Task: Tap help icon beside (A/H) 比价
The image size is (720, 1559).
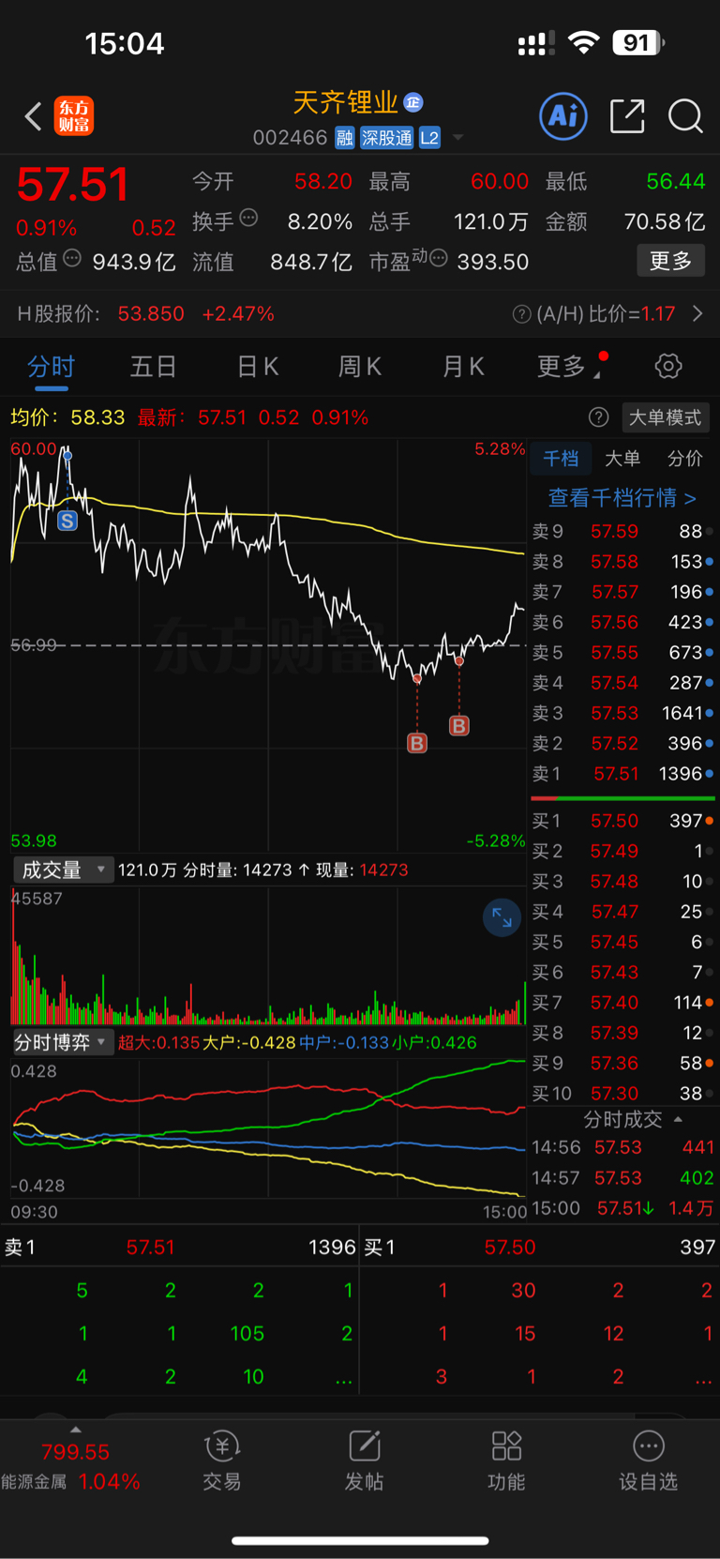Action: coord(521,314)
